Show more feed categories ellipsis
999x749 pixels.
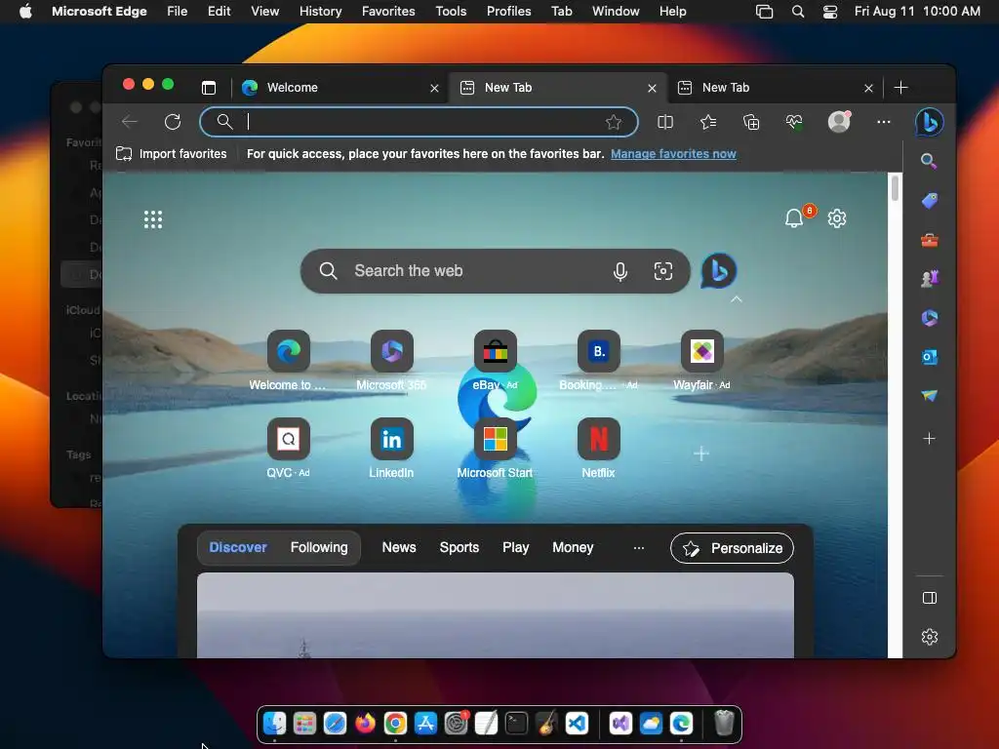tap(638, 548)
